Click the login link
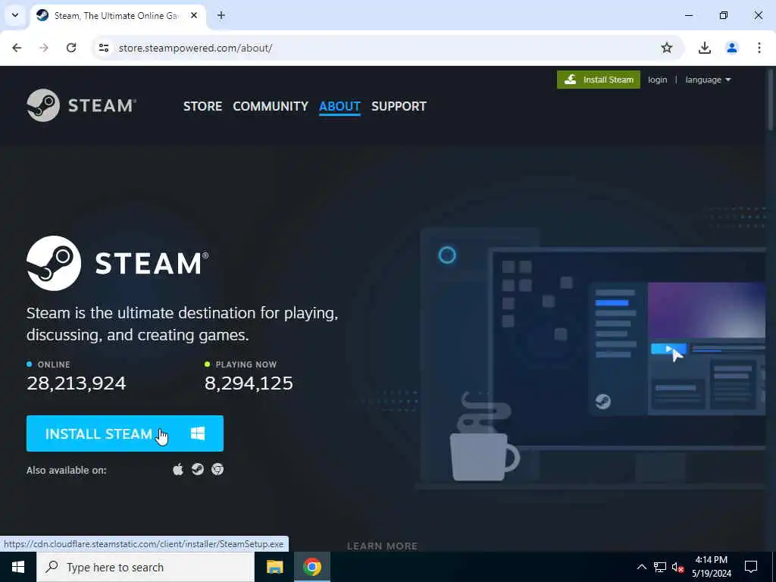 657,80
